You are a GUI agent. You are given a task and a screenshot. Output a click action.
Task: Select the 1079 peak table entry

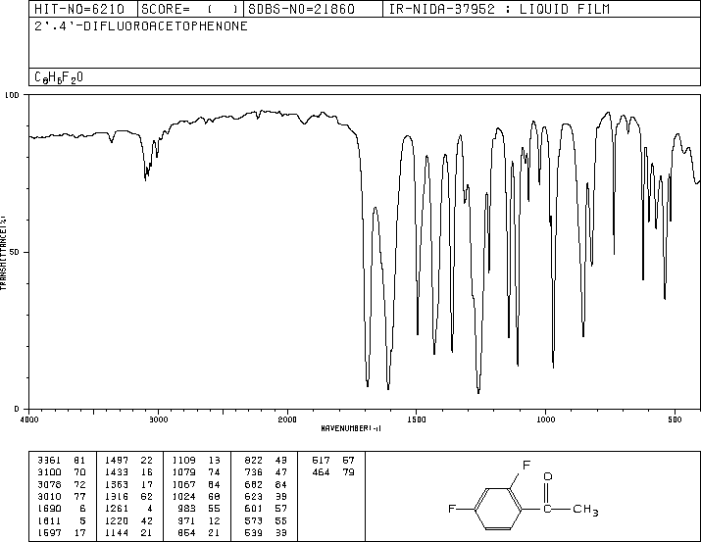coord(196,472)
